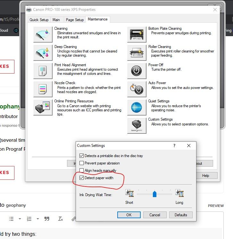
Task: Click the Short ink drying time icon
Action: 129,193
